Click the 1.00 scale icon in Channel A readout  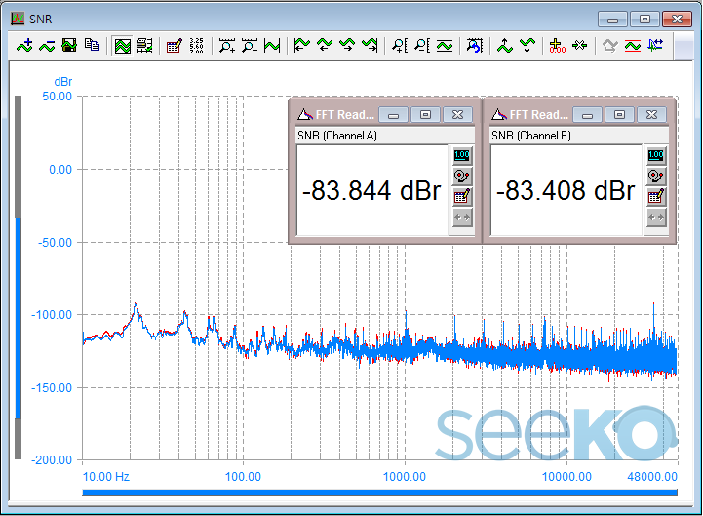pos(462,155)
